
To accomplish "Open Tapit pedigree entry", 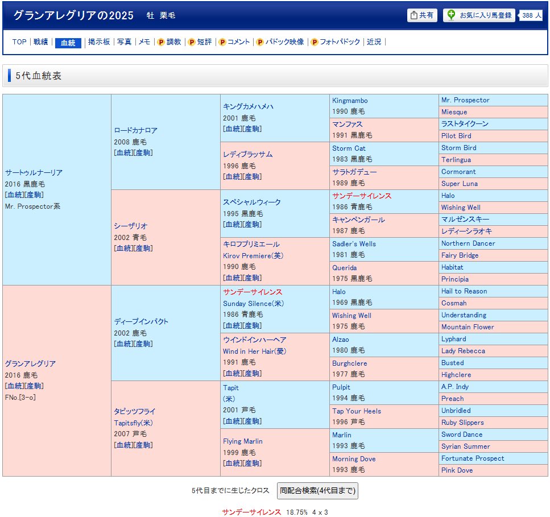I will [231, 387].
